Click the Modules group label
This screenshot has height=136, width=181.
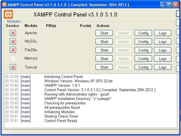14,21
